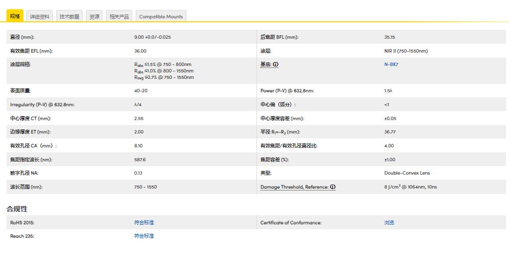
Task: Click the 合规性 section heading
Action: pos(17,209)
